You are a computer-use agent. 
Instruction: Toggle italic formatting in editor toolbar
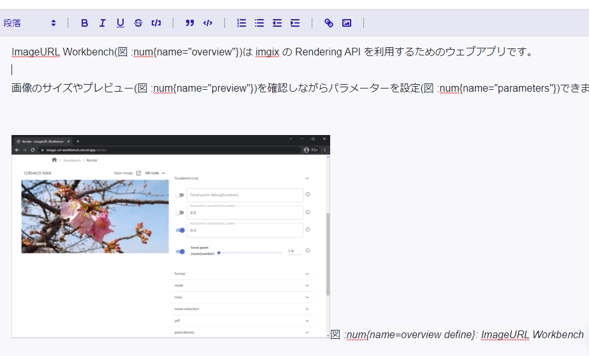[102, 24]
